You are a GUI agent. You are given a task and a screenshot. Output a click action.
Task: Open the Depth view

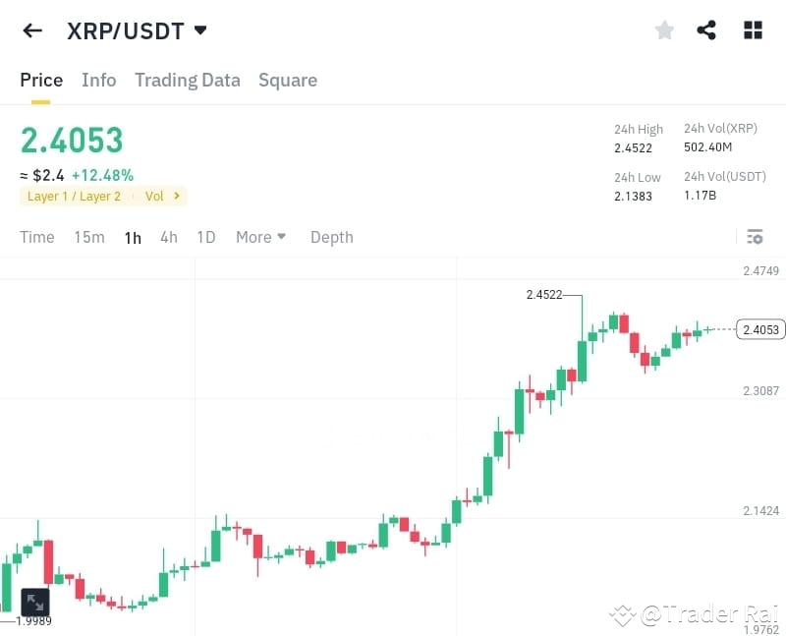(x=331, y=237)
